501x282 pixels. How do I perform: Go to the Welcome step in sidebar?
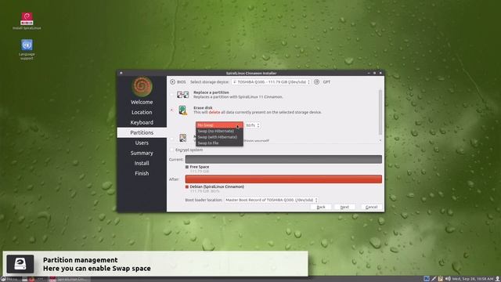pos(142,103)
